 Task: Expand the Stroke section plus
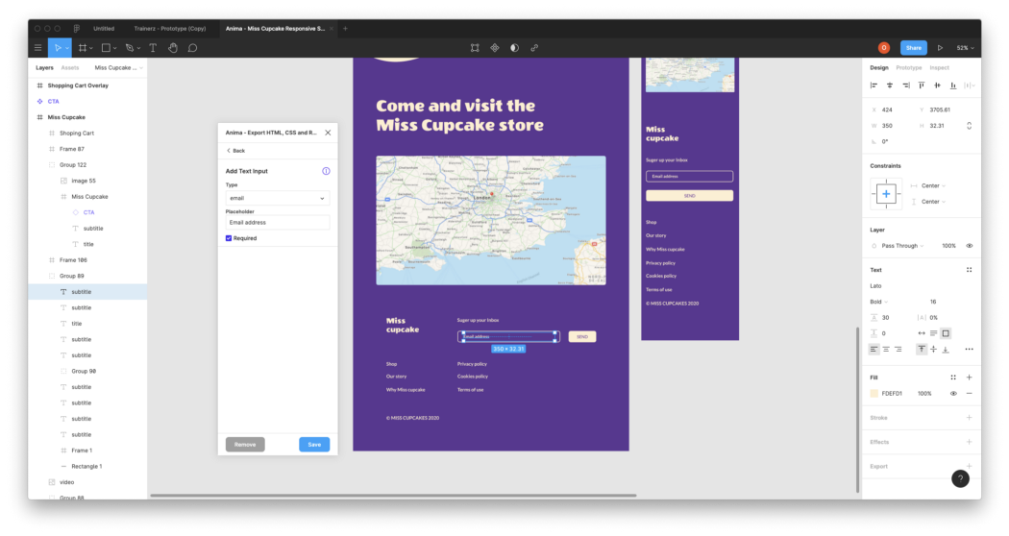coord(969,418)
